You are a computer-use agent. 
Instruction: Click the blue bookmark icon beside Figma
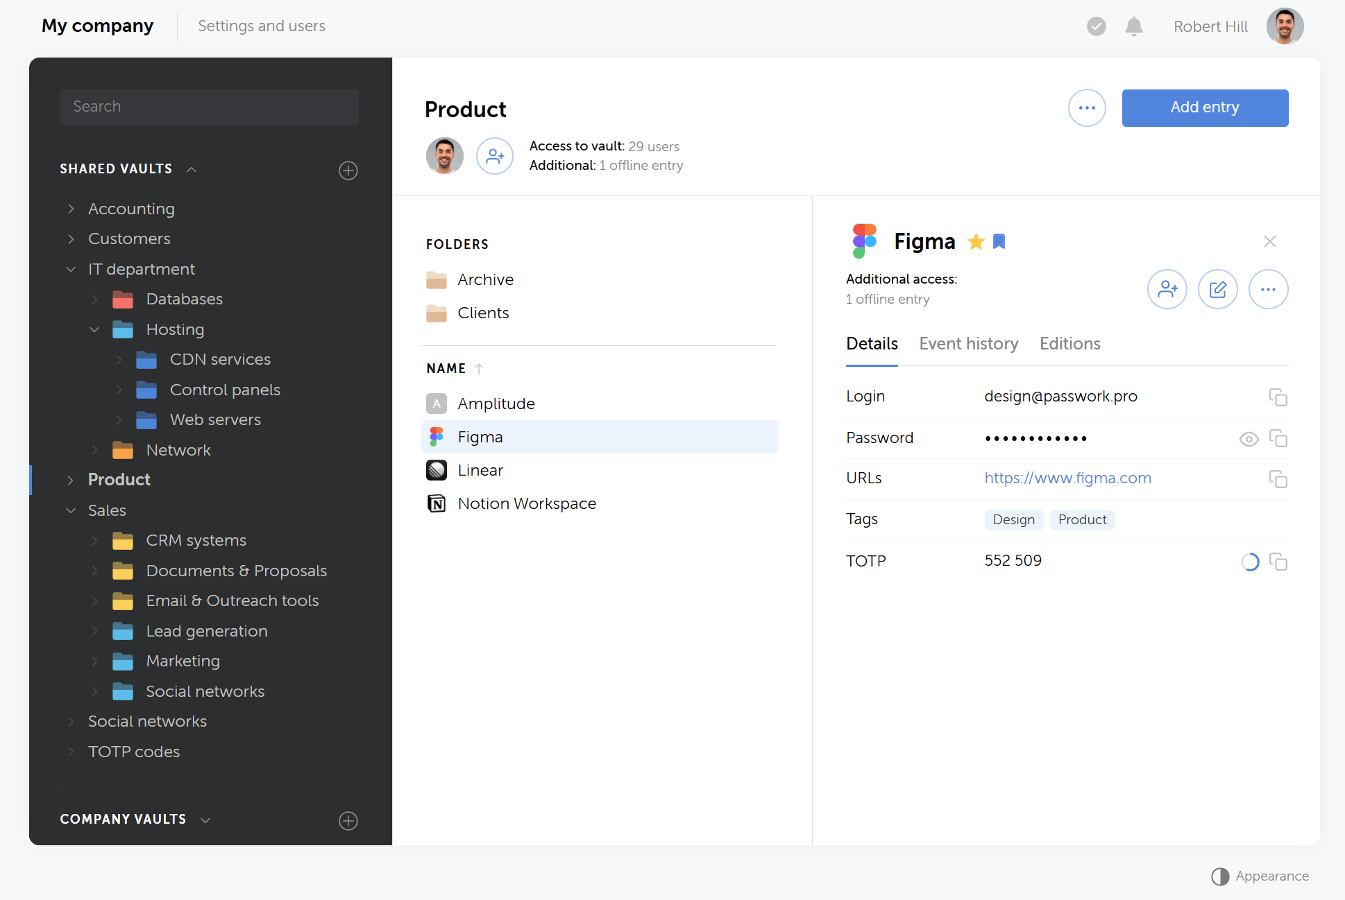click(x=999, y=241)
